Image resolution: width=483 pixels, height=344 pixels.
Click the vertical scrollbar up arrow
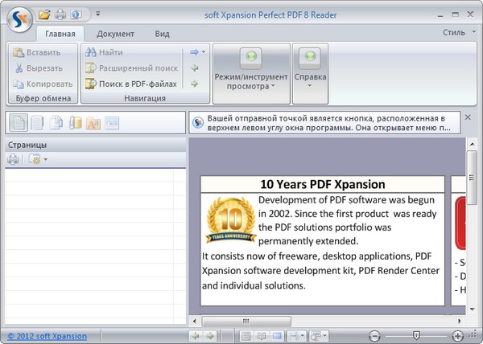coord(472,144)
